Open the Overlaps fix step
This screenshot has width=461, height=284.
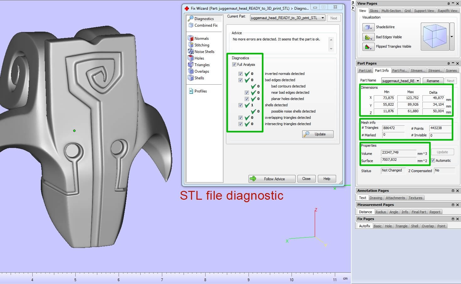[x=190, y=71]
